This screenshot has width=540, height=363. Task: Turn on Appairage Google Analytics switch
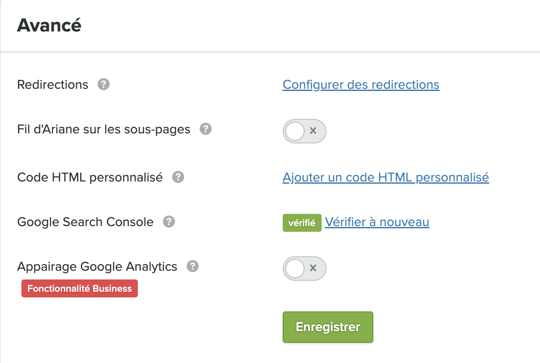tap(305, 268)
